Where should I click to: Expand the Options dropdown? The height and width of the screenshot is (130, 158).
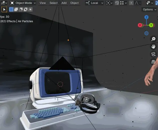149,10
